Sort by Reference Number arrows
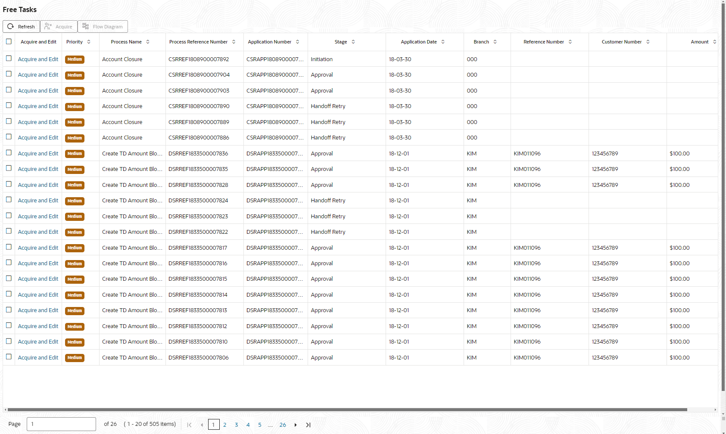The image size is (726, 434). [570, 42]
